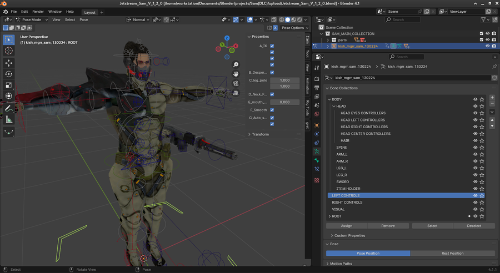Collapse the HEAD bone collection

click(334, 107)
